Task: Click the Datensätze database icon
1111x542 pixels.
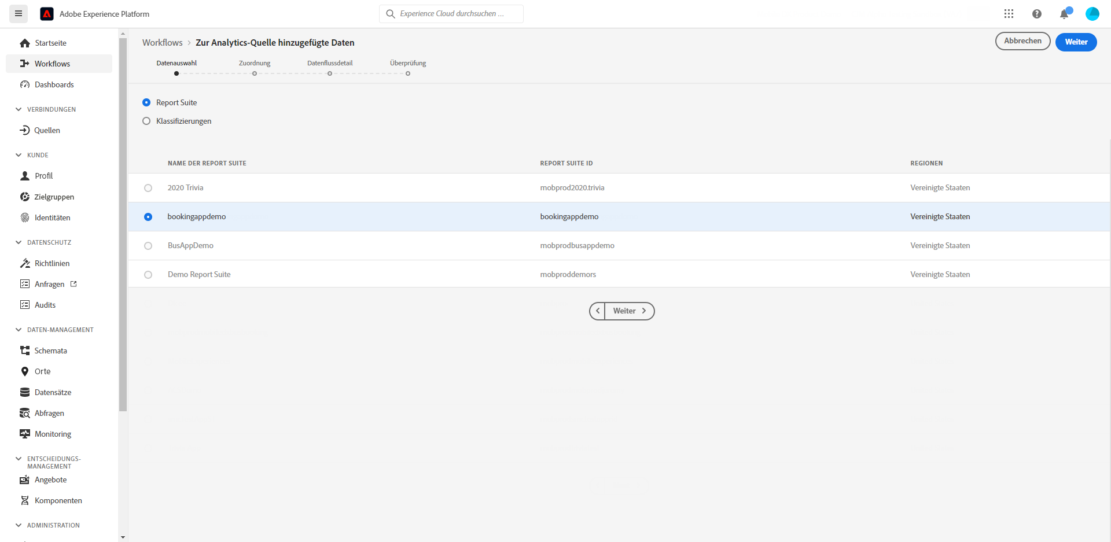Action: coord(25,392)
